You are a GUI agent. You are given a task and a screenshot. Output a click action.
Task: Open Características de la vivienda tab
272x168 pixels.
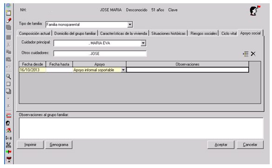[x=123, y=33]
